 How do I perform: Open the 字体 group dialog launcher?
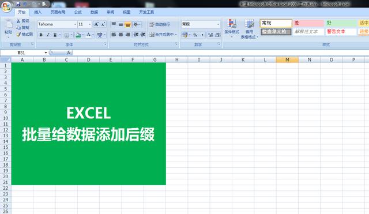pyautogui.click(x=105, y=44)
